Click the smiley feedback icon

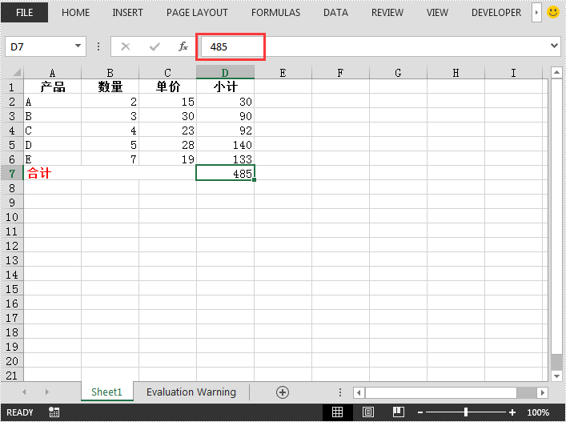pos(552,12)
